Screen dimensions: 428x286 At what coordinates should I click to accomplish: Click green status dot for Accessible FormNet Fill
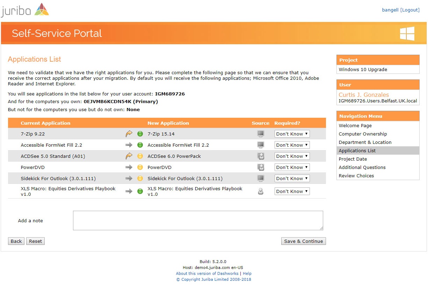pyautogui.click(x=140, y=145)
